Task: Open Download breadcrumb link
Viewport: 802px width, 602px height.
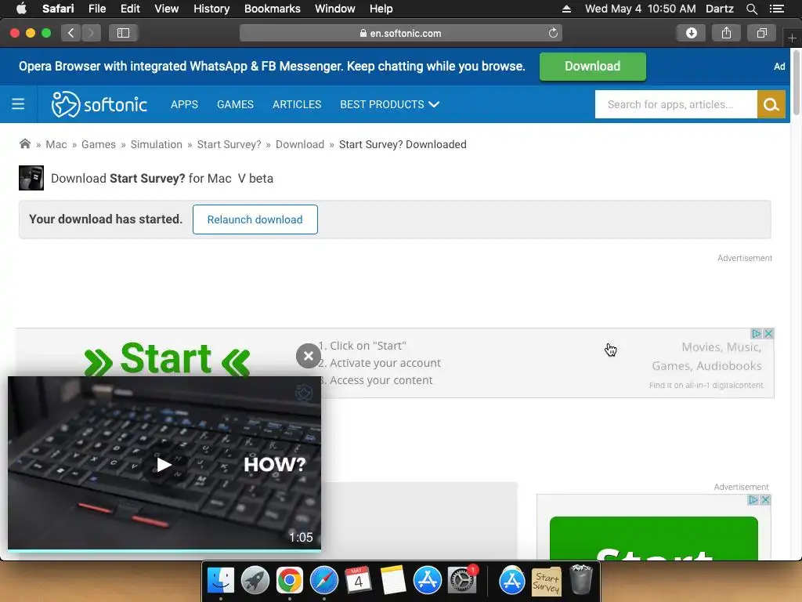Action: click(x=300, y=144)
